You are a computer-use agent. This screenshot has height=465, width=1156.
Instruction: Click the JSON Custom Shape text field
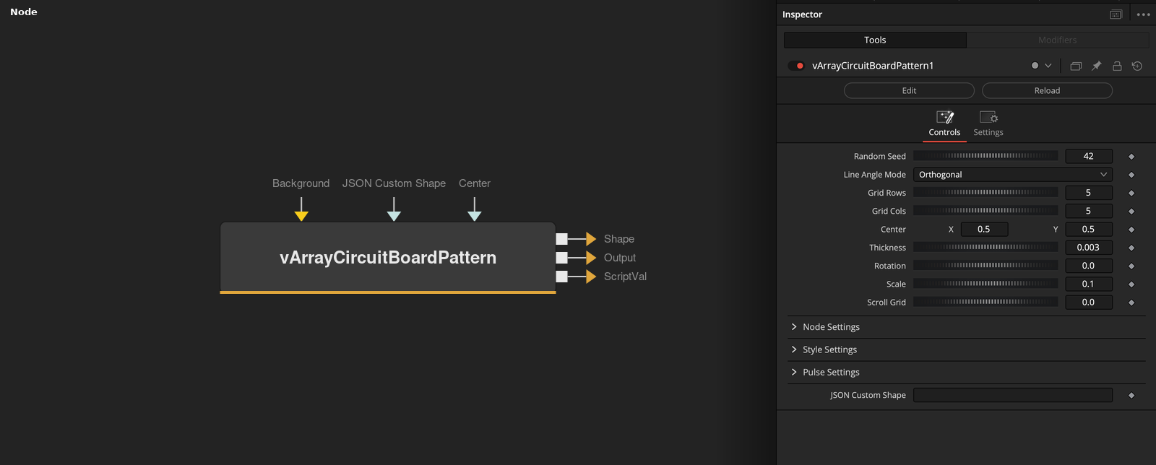[1013, 395]
